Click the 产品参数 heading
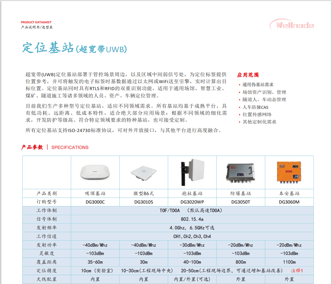 [x=32, y=147]
